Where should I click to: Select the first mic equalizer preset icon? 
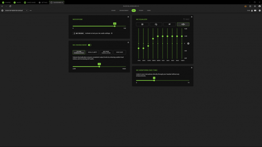pos(142,24)
